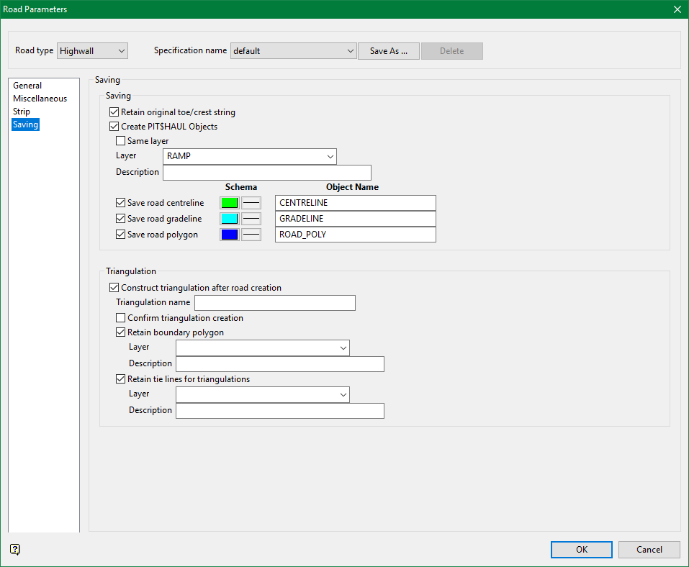Confirm the dialog with OK
Viewport: 689px width, 567px height.
(581, 550)
